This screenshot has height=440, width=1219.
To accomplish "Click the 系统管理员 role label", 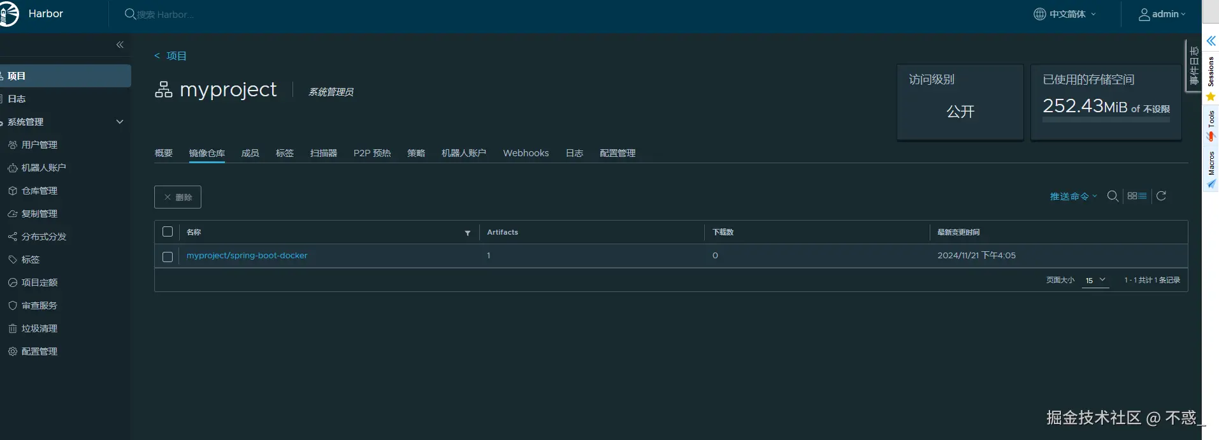I will tap(331, 92).
